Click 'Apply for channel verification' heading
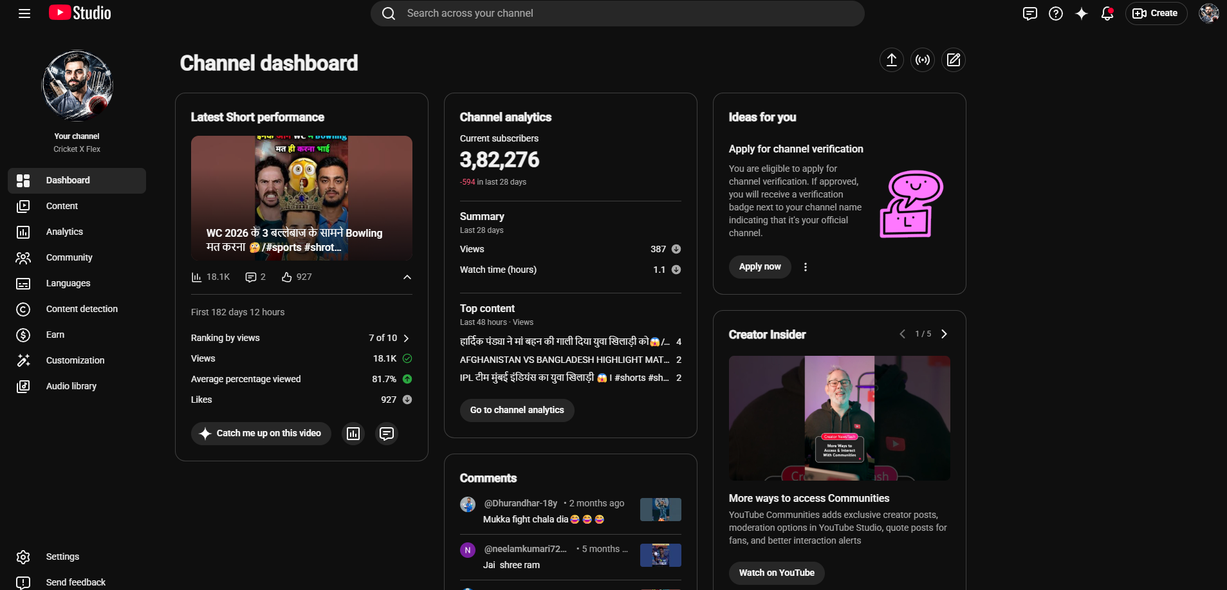Screen dimensions: 1227x590 pyautogui.click(x=796, y=149)
